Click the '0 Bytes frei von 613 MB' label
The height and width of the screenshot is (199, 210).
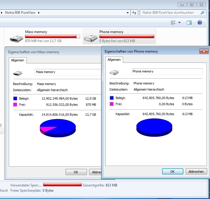point(117,41)
